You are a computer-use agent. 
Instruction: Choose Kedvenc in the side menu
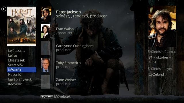[15, 84]
